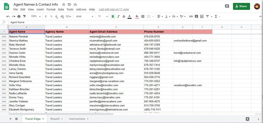Add a new sheet with plus button

coord(11,119)
